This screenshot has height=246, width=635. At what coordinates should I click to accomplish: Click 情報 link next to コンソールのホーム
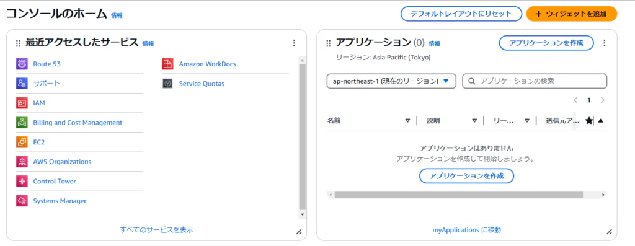[x=117, y=15]
